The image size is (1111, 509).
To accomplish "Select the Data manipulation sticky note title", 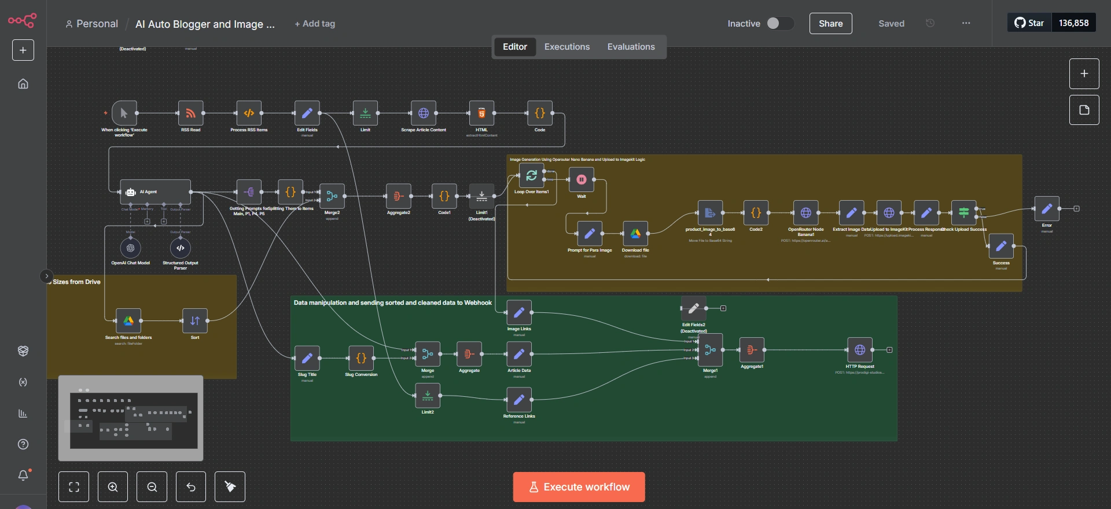I will (392, 303).
